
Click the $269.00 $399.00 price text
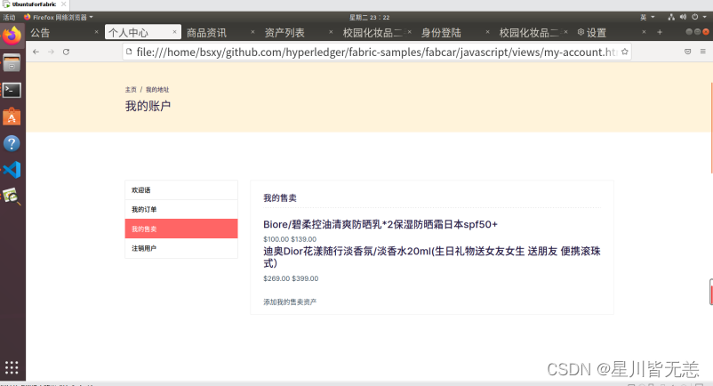[291, 278]
